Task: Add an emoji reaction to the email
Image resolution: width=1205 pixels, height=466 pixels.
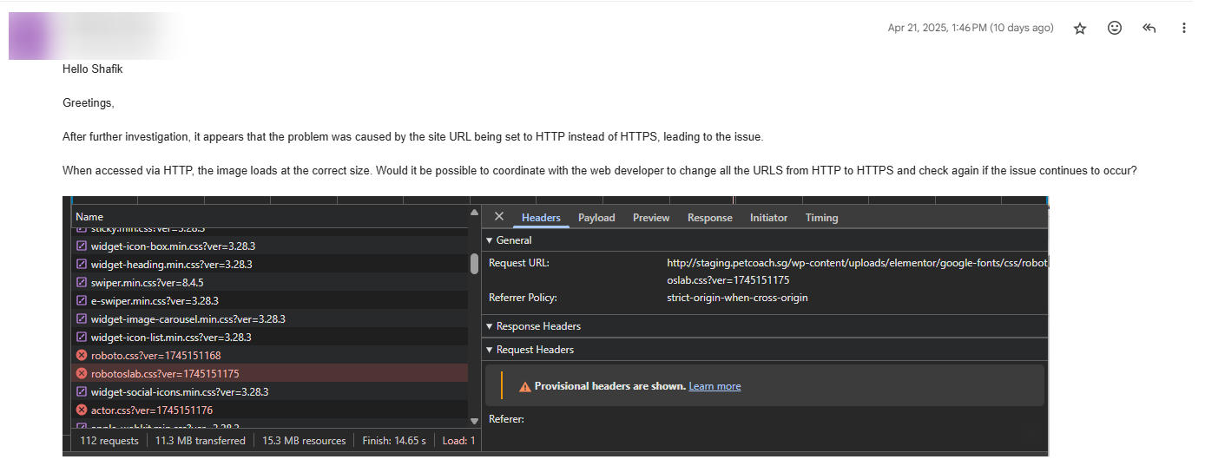Action: tap(1115, 29)
